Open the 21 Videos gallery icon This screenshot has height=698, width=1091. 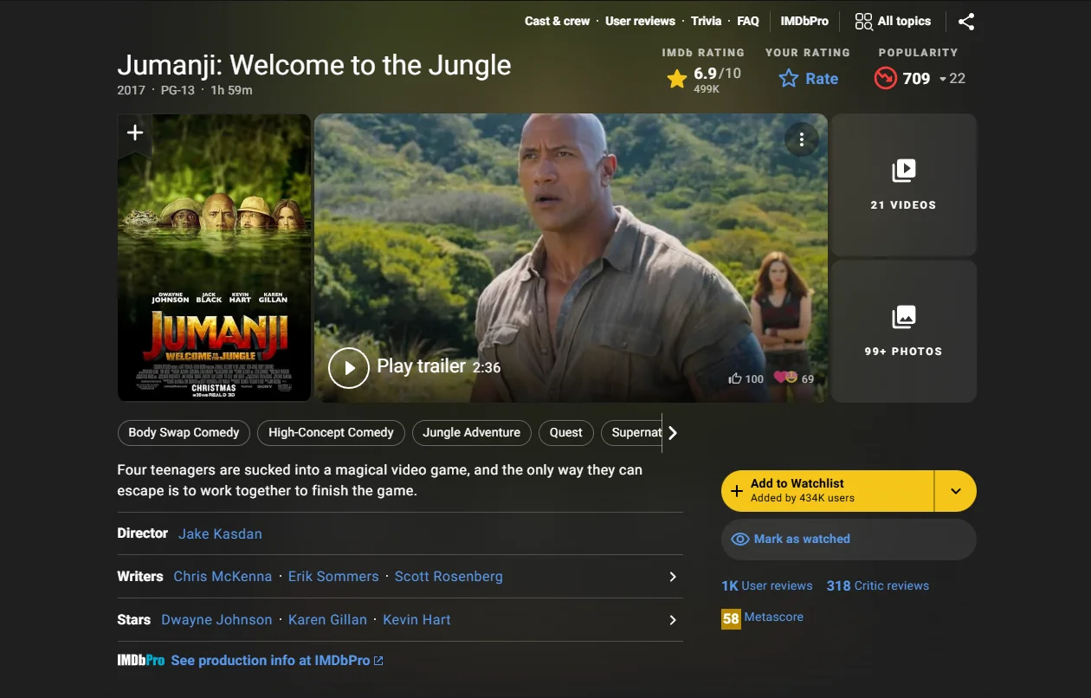coord(903,171)
